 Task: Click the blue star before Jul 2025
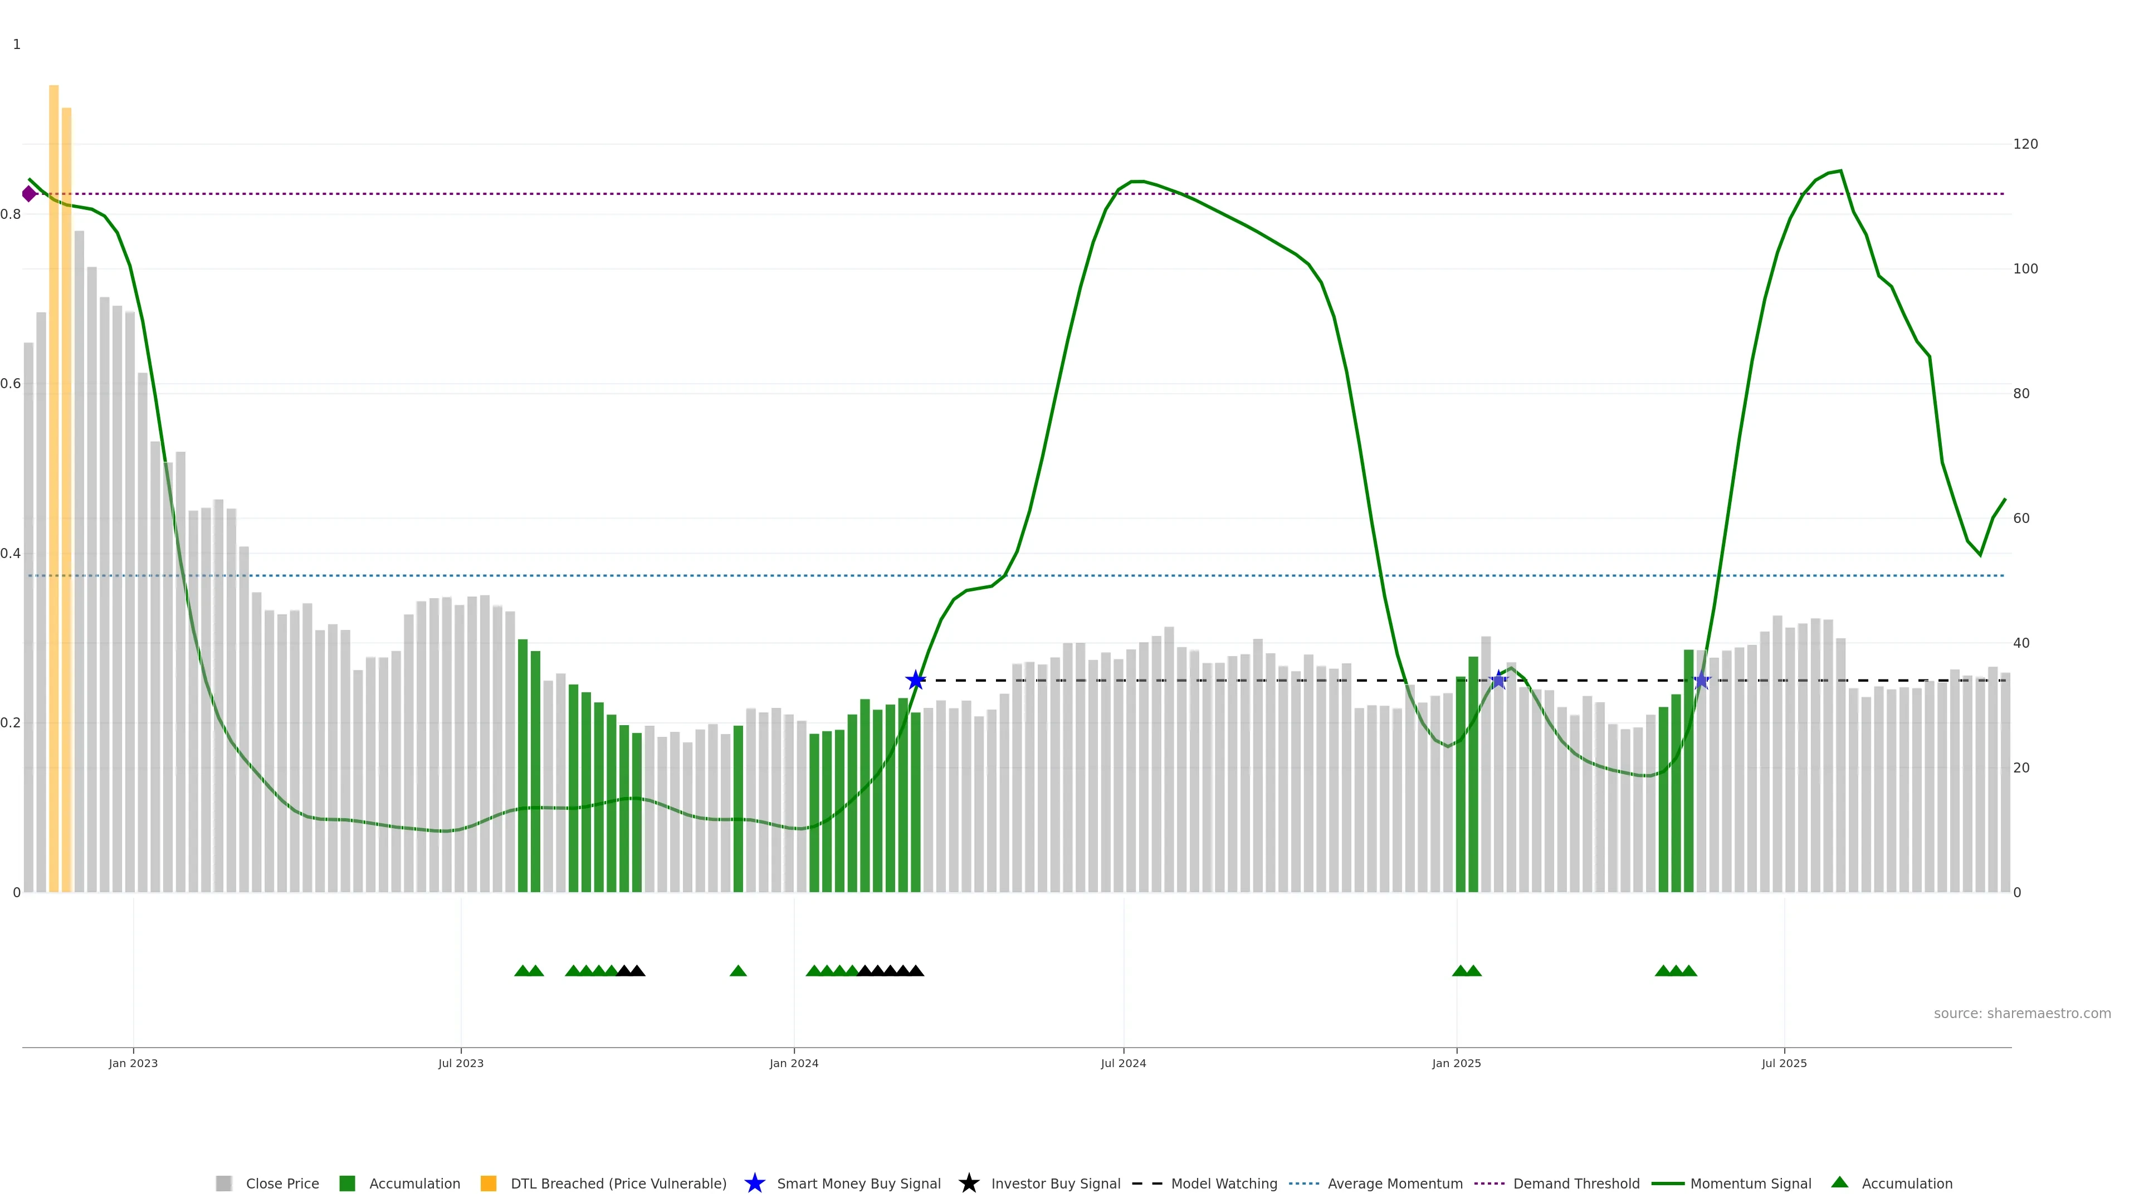point(1701,681)
